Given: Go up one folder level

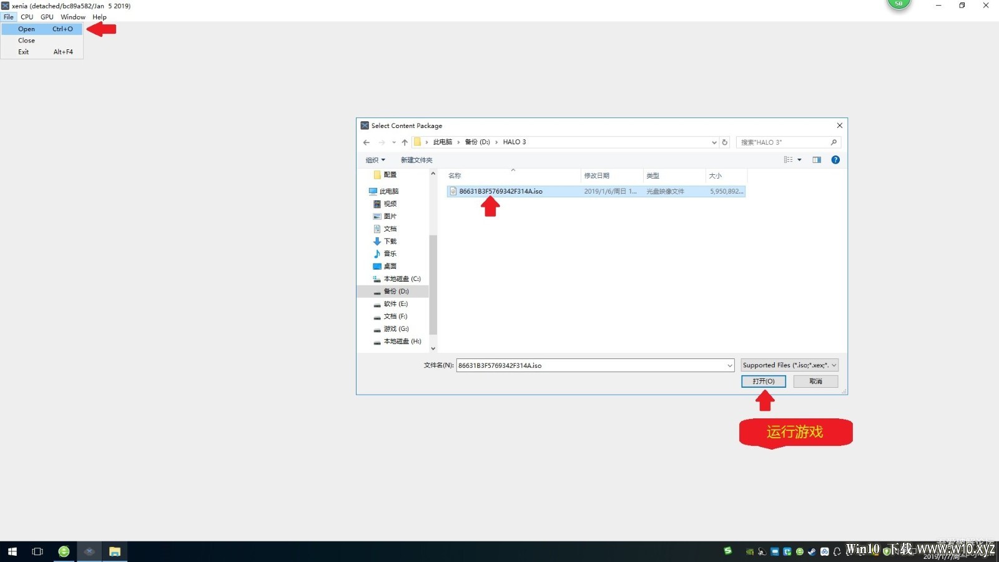Looking at the screenshot, I should point(405,142).
